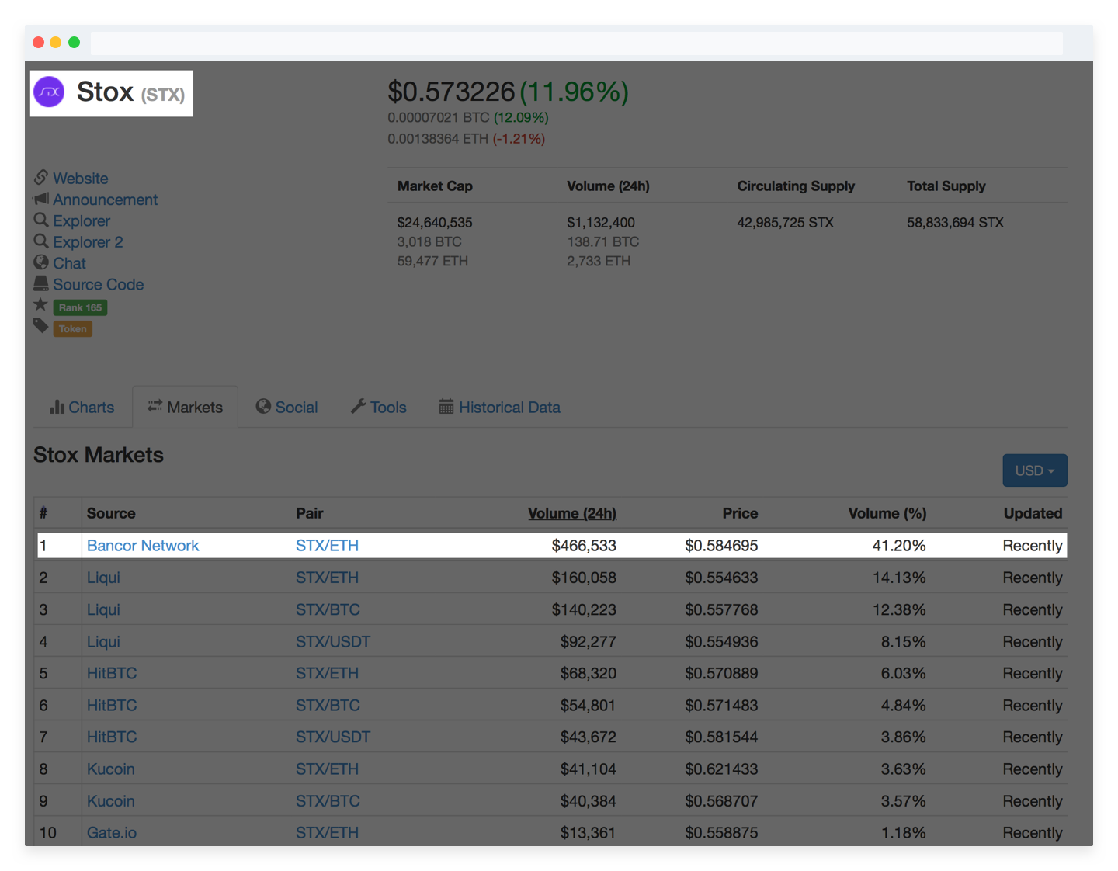The width and height of the screenshot is (1118, 871).
Task: Click the Volume (%) column header
Action: click(x=887, y=513)
